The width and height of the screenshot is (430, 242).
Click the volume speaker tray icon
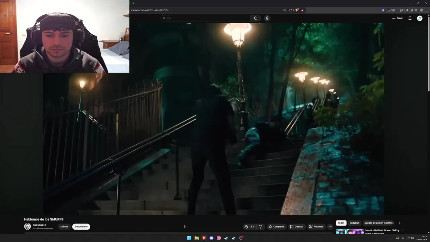pos(412,238)
